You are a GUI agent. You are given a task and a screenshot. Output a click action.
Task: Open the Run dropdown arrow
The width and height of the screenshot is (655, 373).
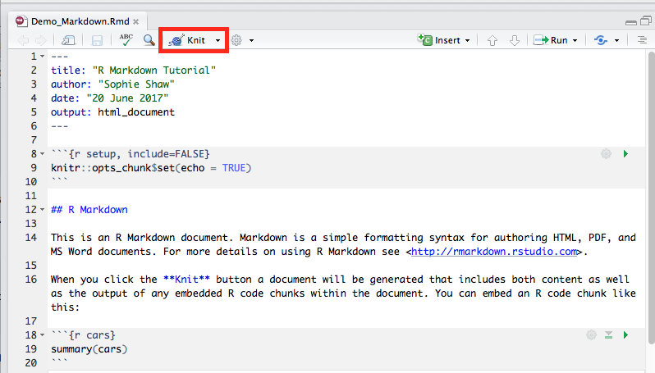[575, 40]
